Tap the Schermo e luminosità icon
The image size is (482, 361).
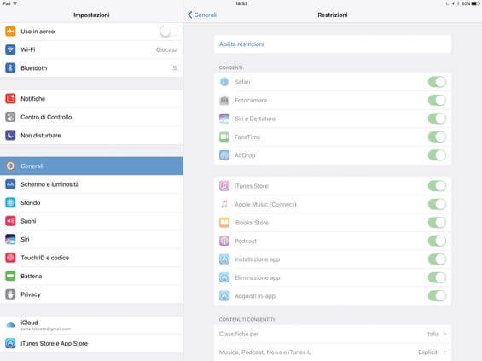click(10, 184)
